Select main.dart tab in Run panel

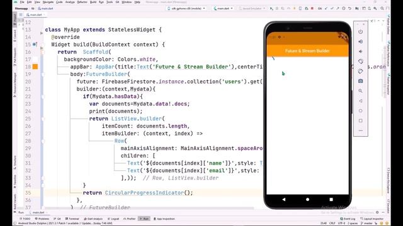click(37, 212)
